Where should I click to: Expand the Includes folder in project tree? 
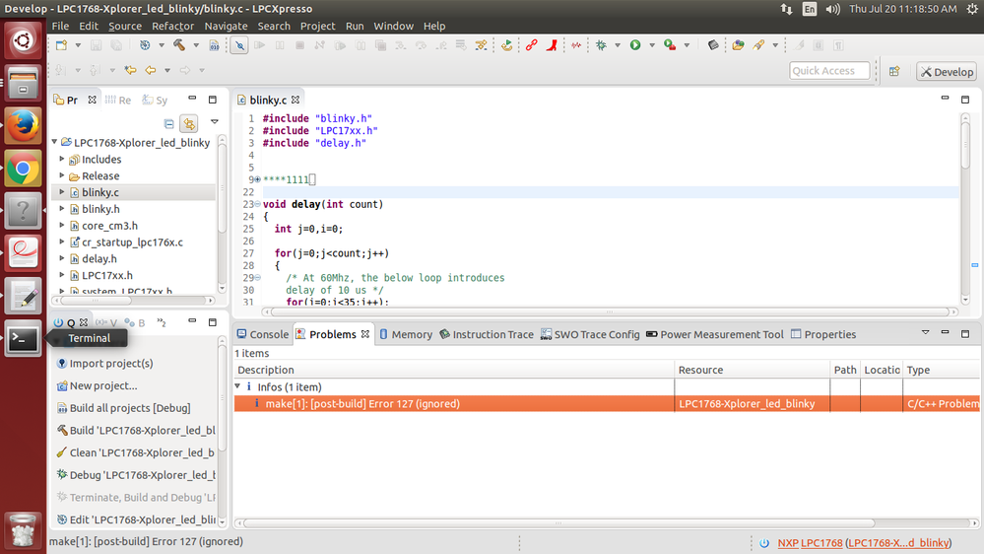point(62,160)
